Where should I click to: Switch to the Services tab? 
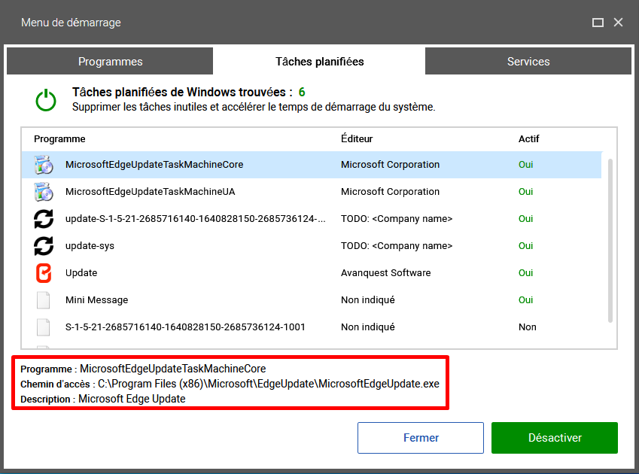click(528, 61)
